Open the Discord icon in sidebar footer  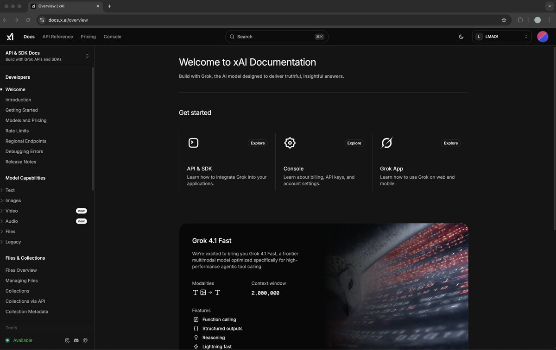pyautogui.click(x=76, y=340)
